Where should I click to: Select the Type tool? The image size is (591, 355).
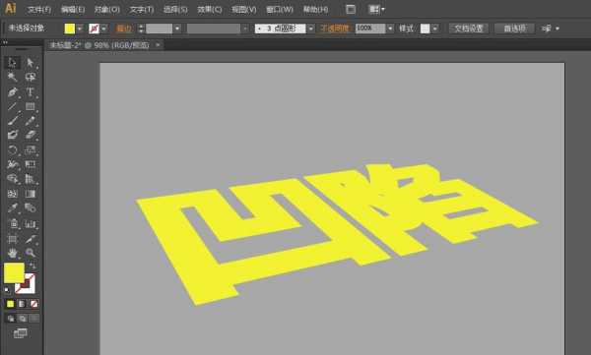31,91
